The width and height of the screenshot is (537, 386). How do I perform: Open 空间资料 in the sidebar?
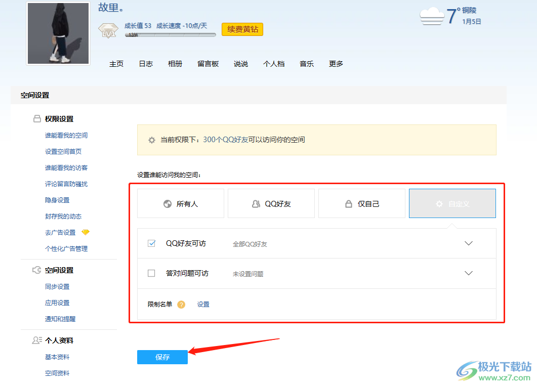[x=57, y=373]
